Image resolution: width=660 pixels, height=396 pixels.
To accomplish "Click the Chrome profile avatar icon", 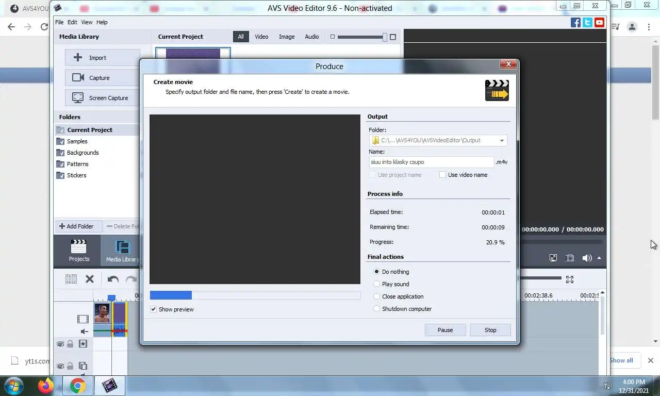I will coord(632,27).
